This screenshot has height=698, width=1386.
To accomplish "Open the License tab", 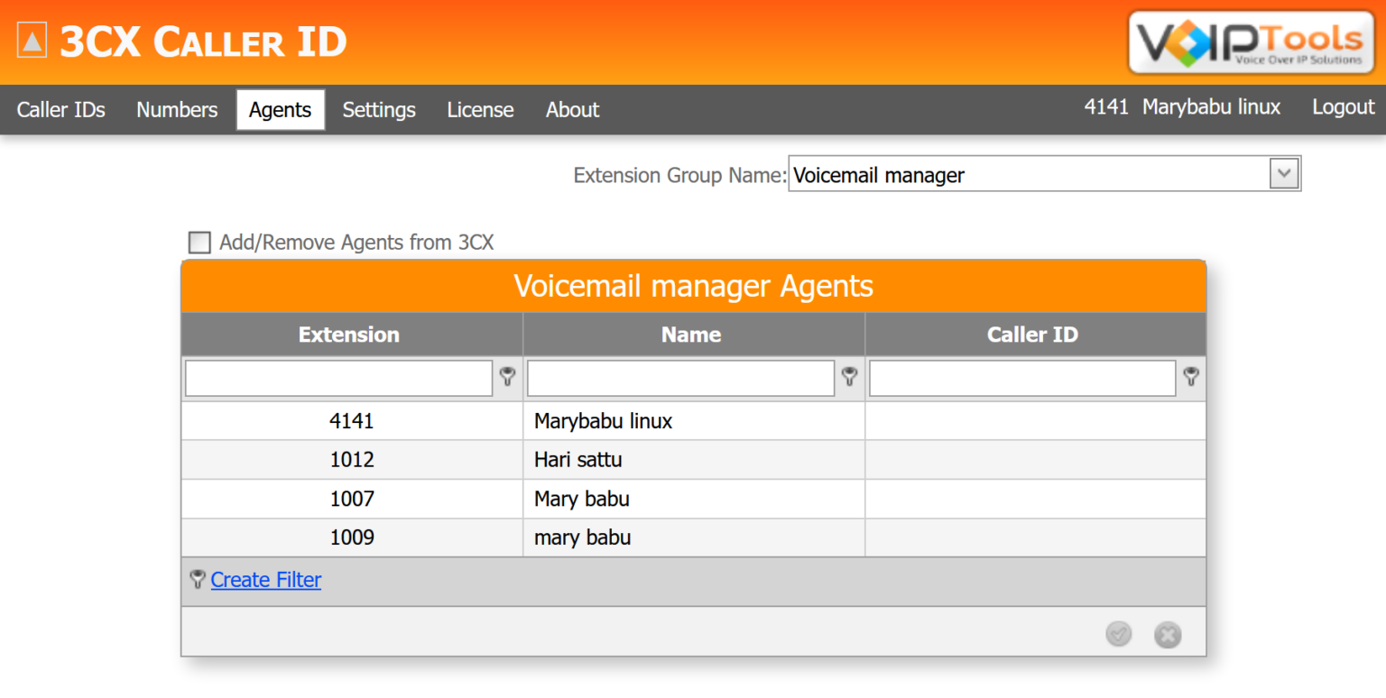I will [480, 110].
